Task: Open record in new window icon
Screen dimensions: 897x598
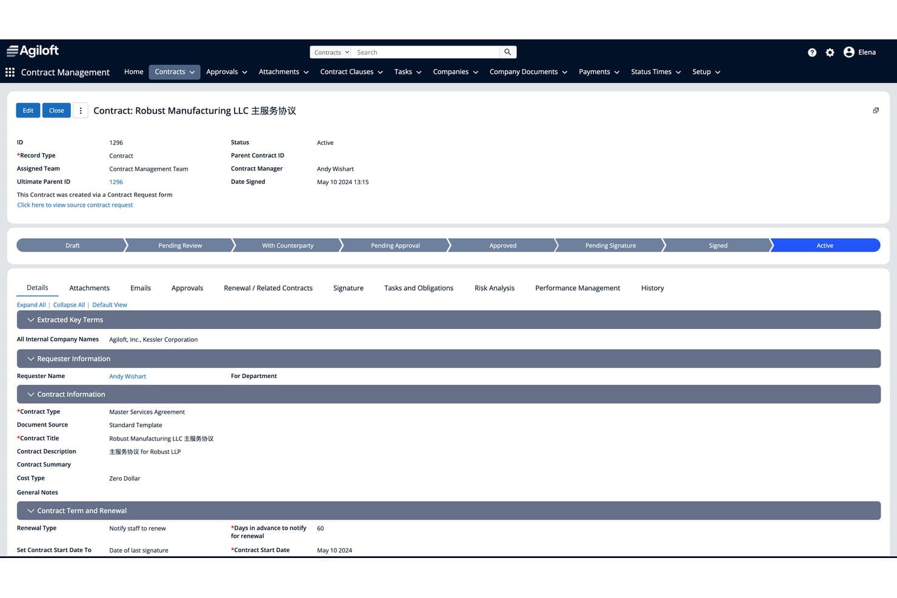Action: point(876,110)
